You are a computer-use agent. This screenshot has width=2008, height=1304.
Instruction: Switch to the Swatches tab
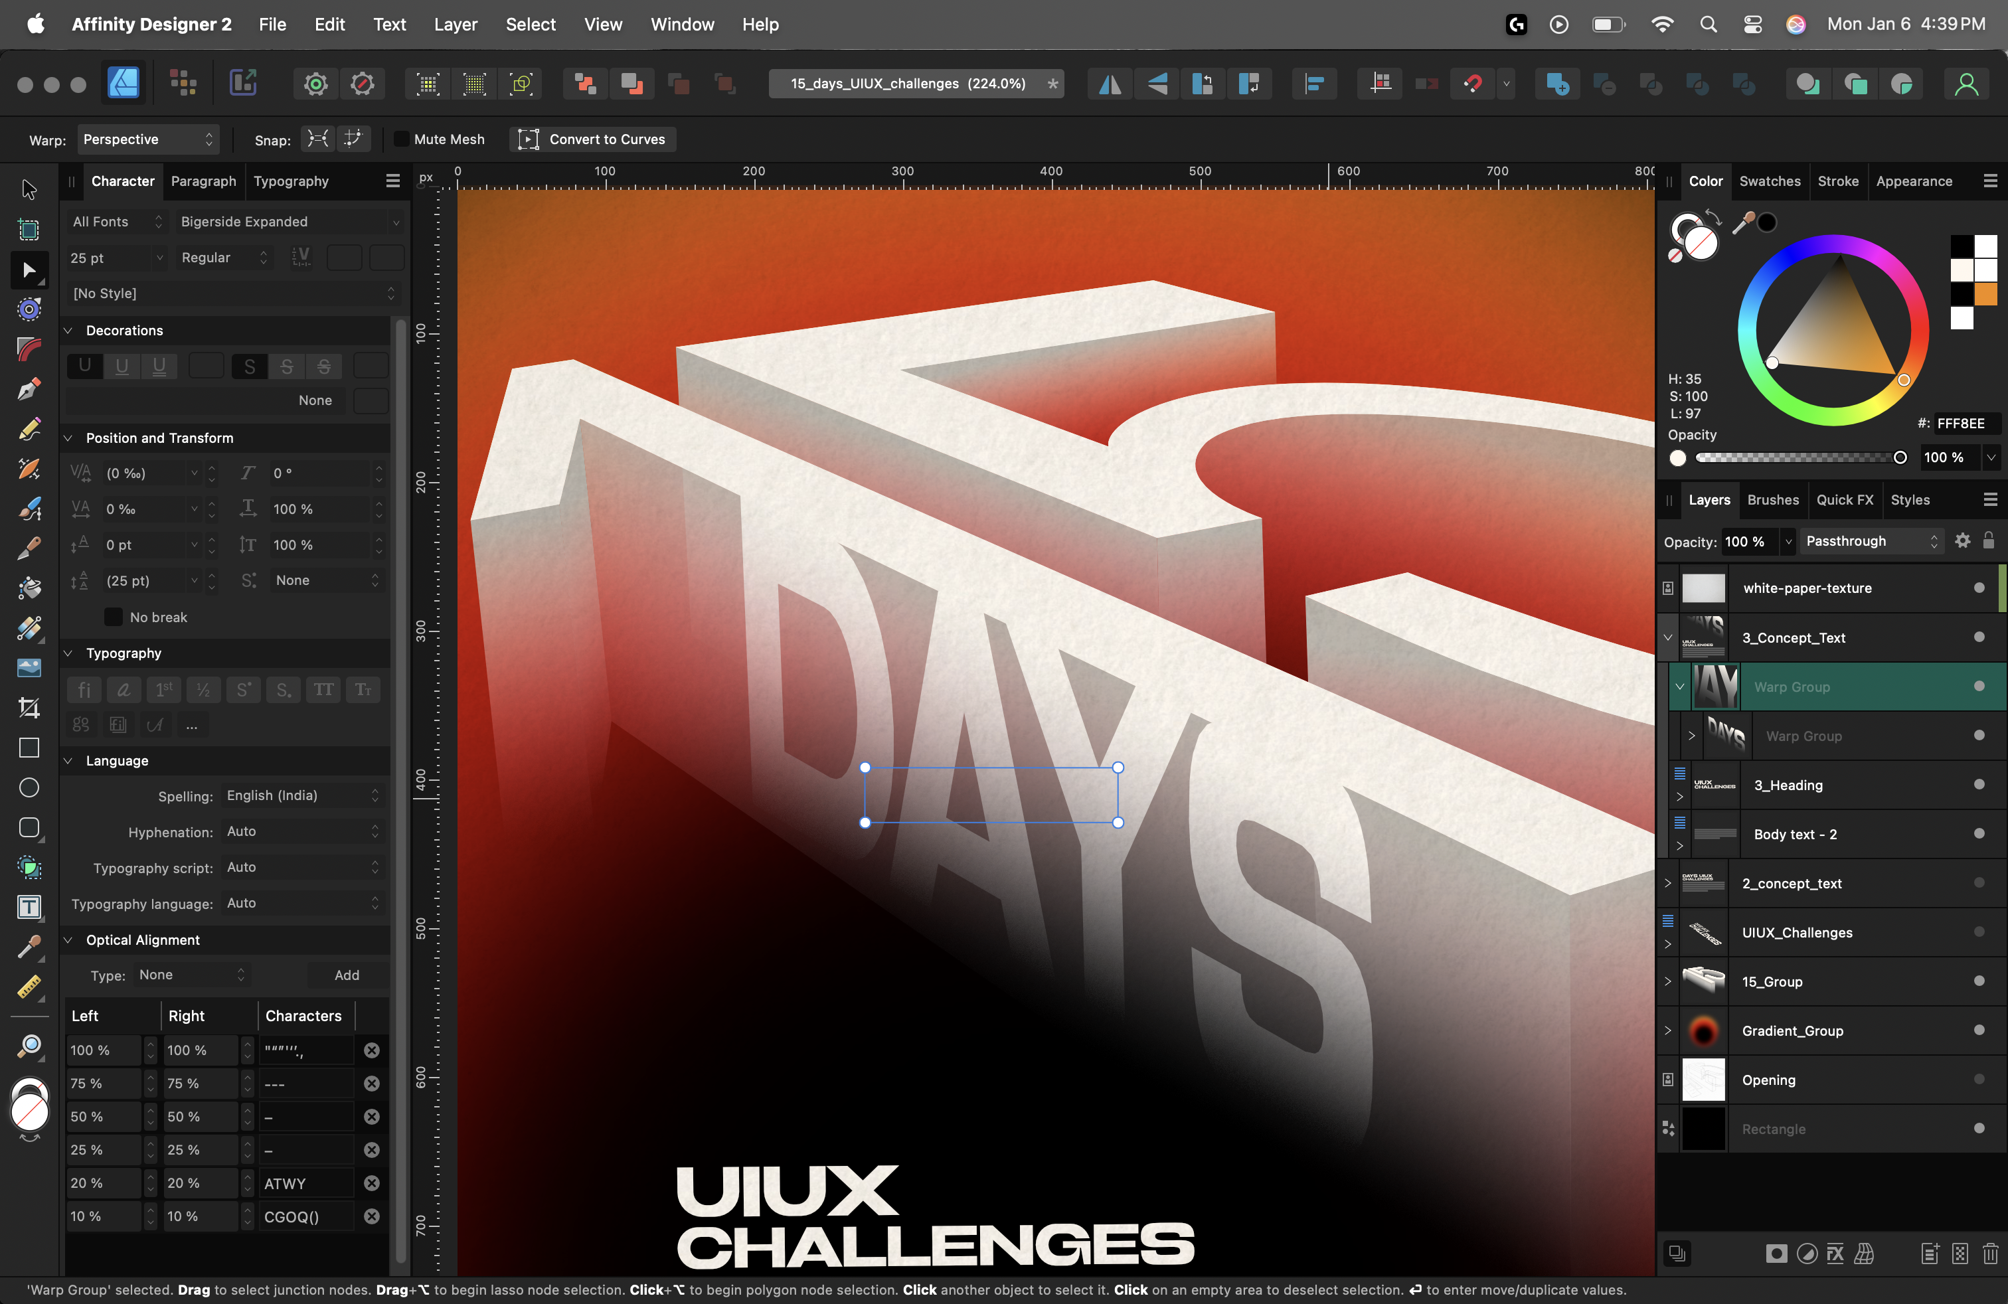click(1769, 181)
